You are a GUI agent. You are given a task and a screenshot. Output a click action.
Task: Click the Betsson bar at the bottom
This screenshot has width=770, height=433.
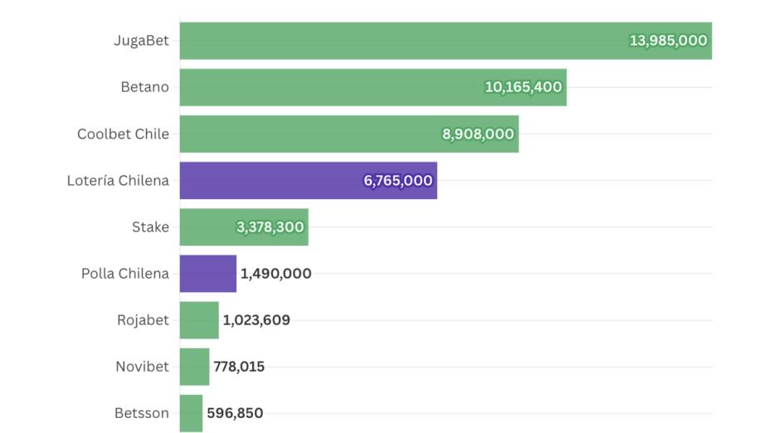click(191, 413)
